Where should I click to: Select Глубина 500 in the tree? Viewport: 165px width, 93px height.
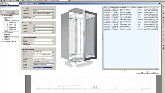(12, 26)
